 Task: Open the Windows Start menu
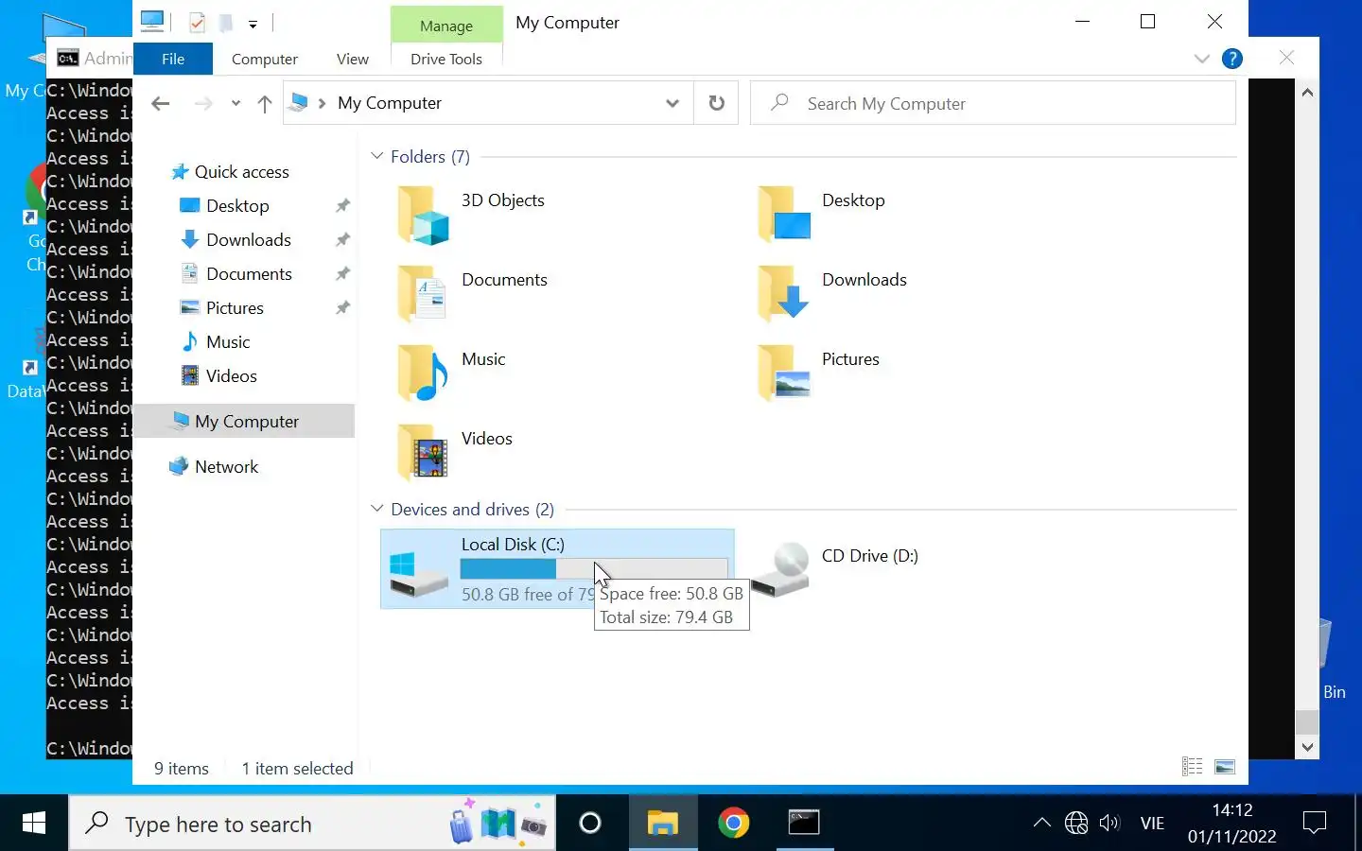[34, 824]
